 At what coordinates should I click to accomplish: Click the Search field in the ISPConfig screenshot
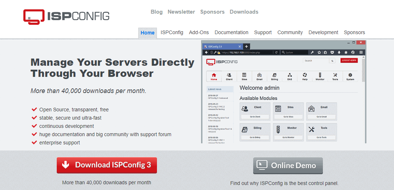(x=316, y=61)
